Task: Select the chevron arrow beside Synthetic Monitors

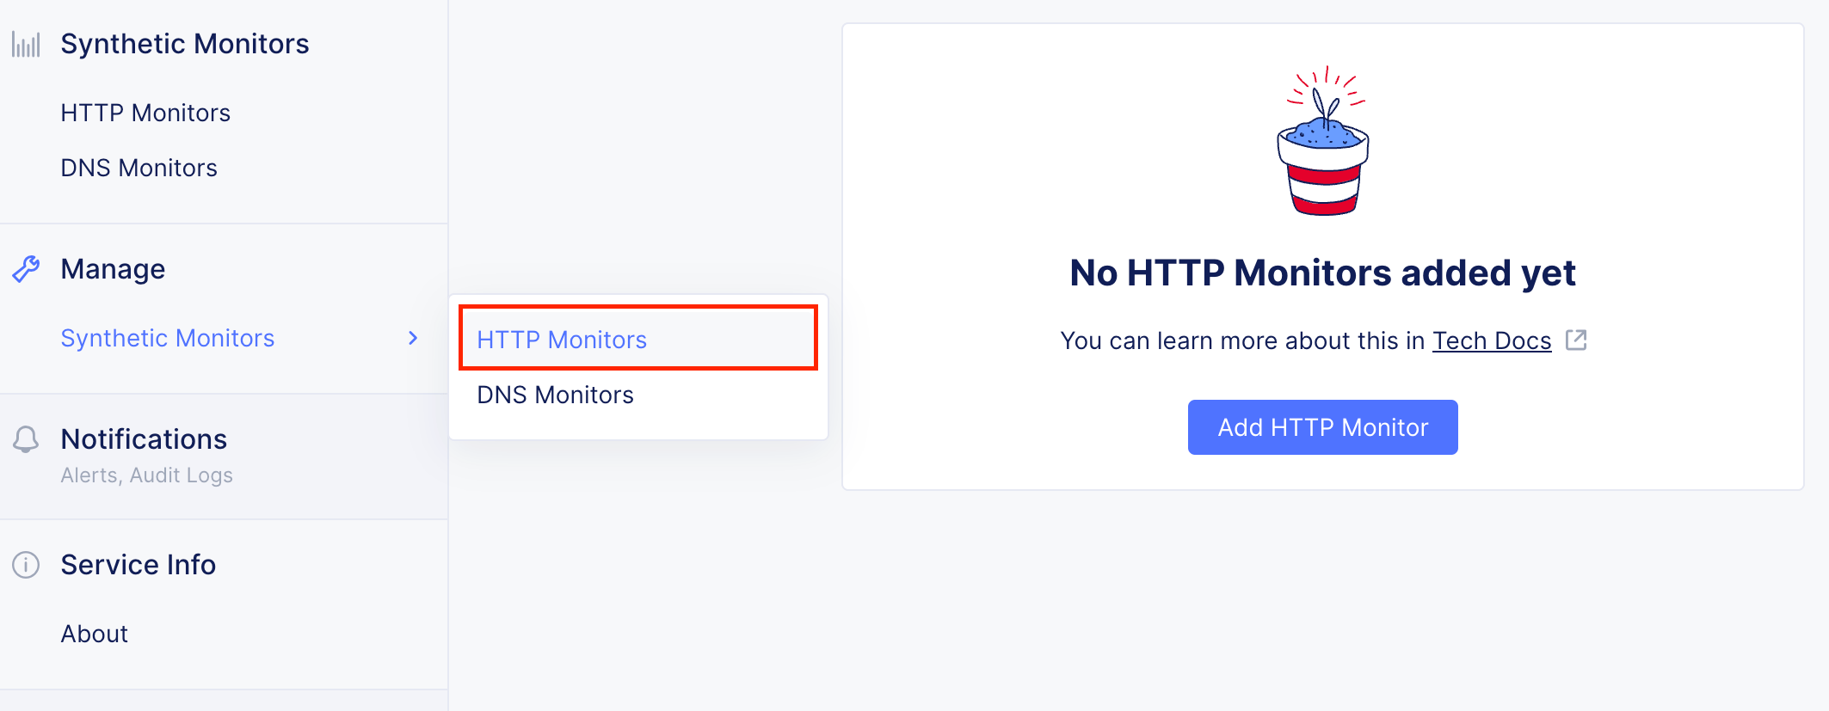Action: coord(414,338)
